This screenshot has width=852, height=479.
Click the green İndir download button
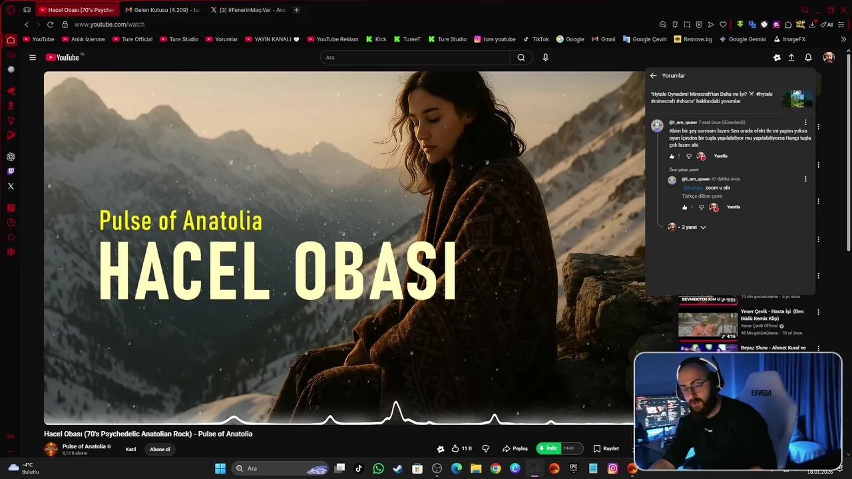[548, 448]
